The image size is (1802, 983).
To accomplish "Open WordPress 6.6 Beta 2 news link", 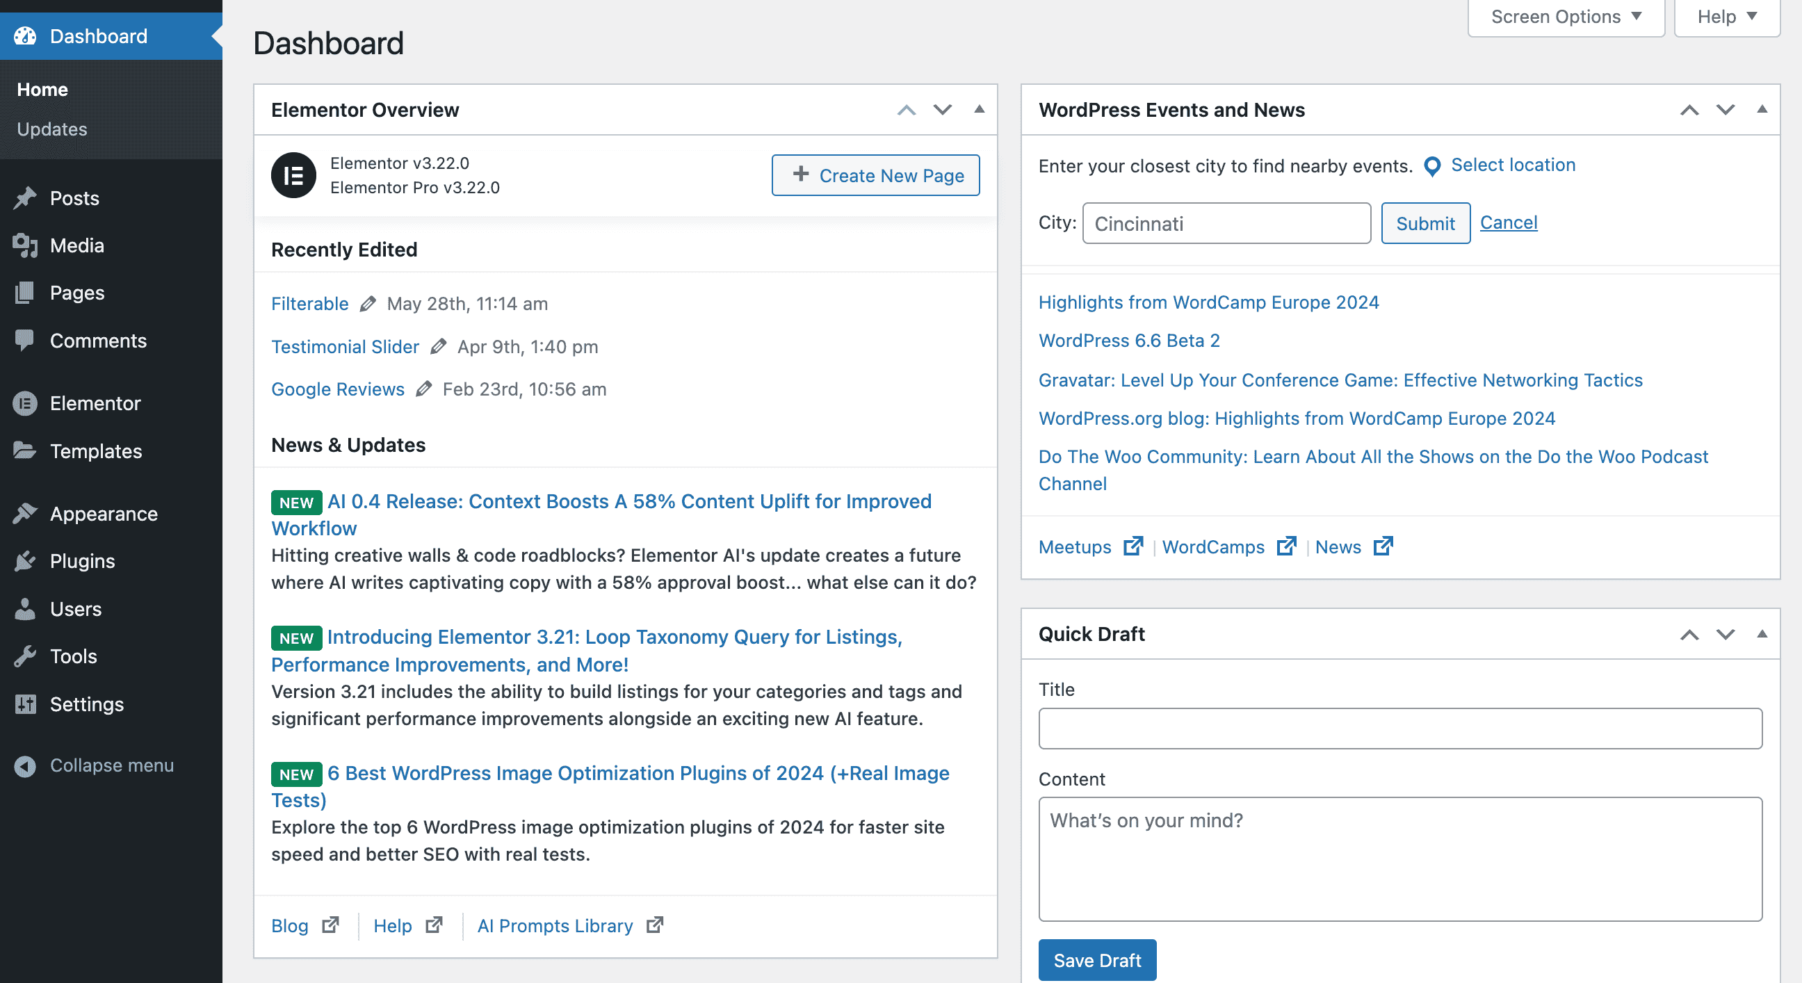I will (x=1129, y=340).
